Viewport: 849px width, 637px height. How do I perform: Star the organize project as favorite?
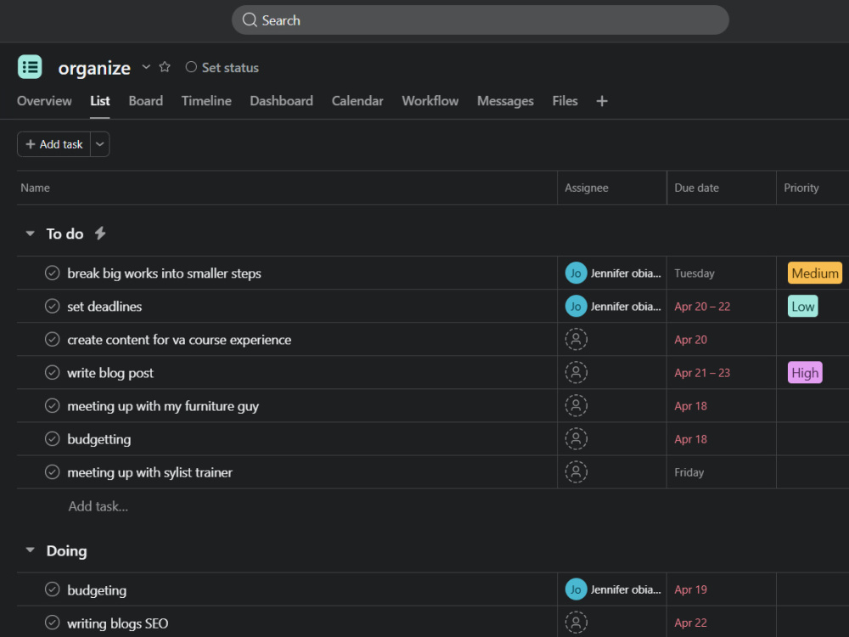click(165, 67)
